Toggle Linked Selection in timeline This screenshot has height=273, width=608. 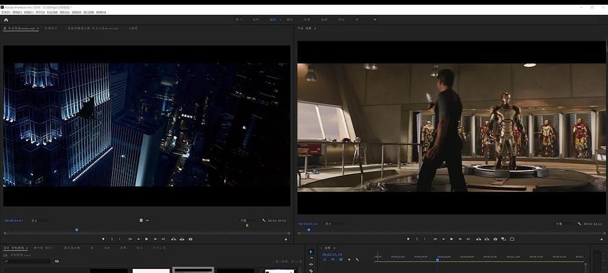341,259
